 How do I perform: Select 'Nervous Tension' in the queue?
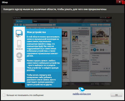coord(96,62)
